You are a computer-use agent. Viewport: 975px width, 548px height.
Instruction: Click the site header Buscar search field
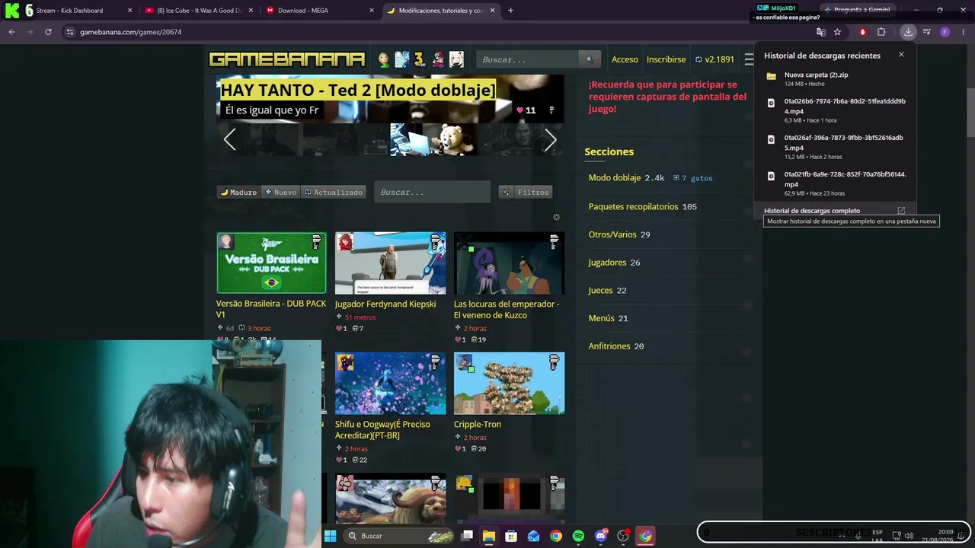coord(528,59)
